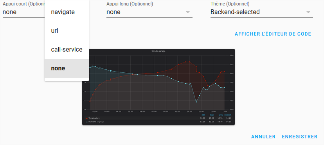Click the Humidité current value 56.10
The image size is (324, 145).
tap(229, 122)
